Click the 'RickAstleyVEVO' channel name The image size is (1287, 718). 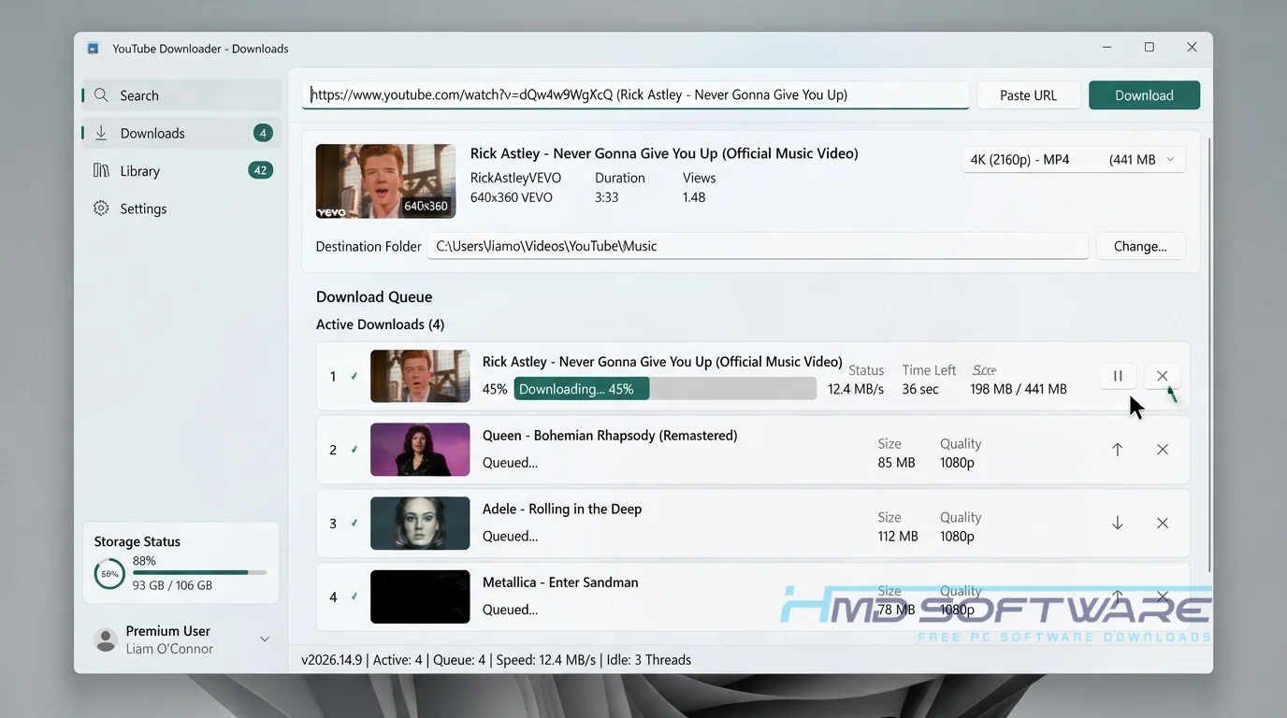pos(515,178)
